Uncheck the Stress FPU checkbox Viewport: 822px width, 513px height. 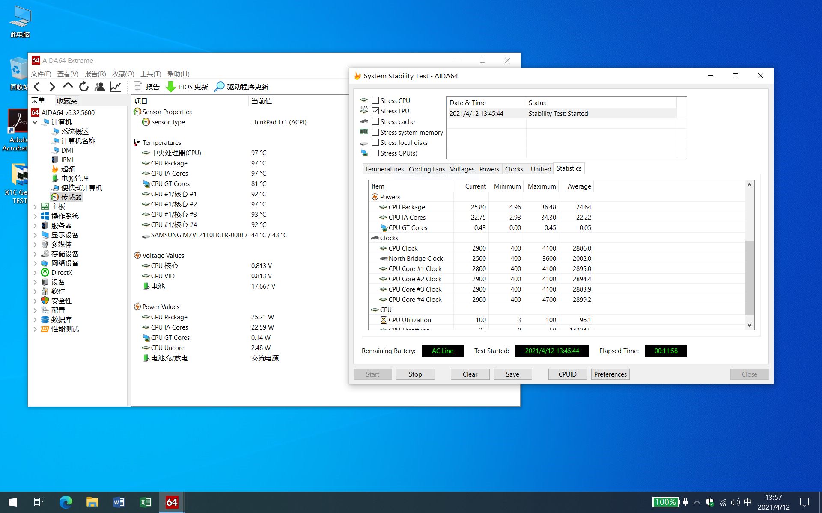[375, 111]
